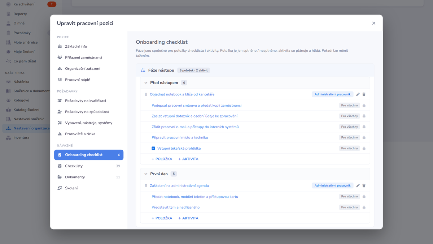433x244 pixels.
Task: Open the Základní info section
Action: [89, 46]
